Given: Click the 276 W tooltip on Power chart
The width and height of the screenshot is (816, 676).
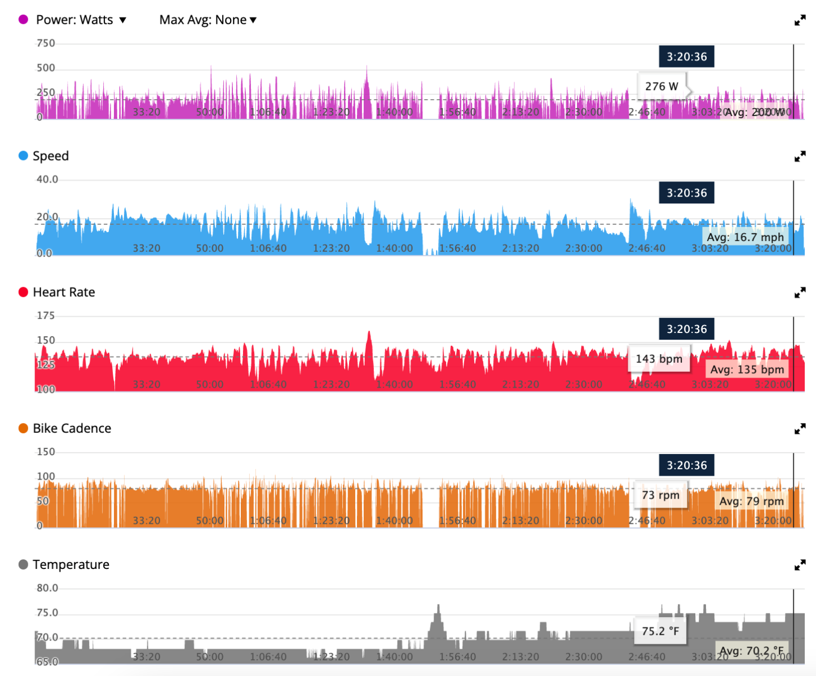Looking at the screenshot, I should click(661, 86).
